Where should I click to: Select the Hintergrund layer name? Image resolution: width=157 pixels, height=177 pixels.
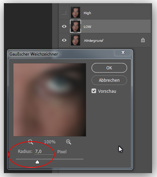click(x=93, y=41)
